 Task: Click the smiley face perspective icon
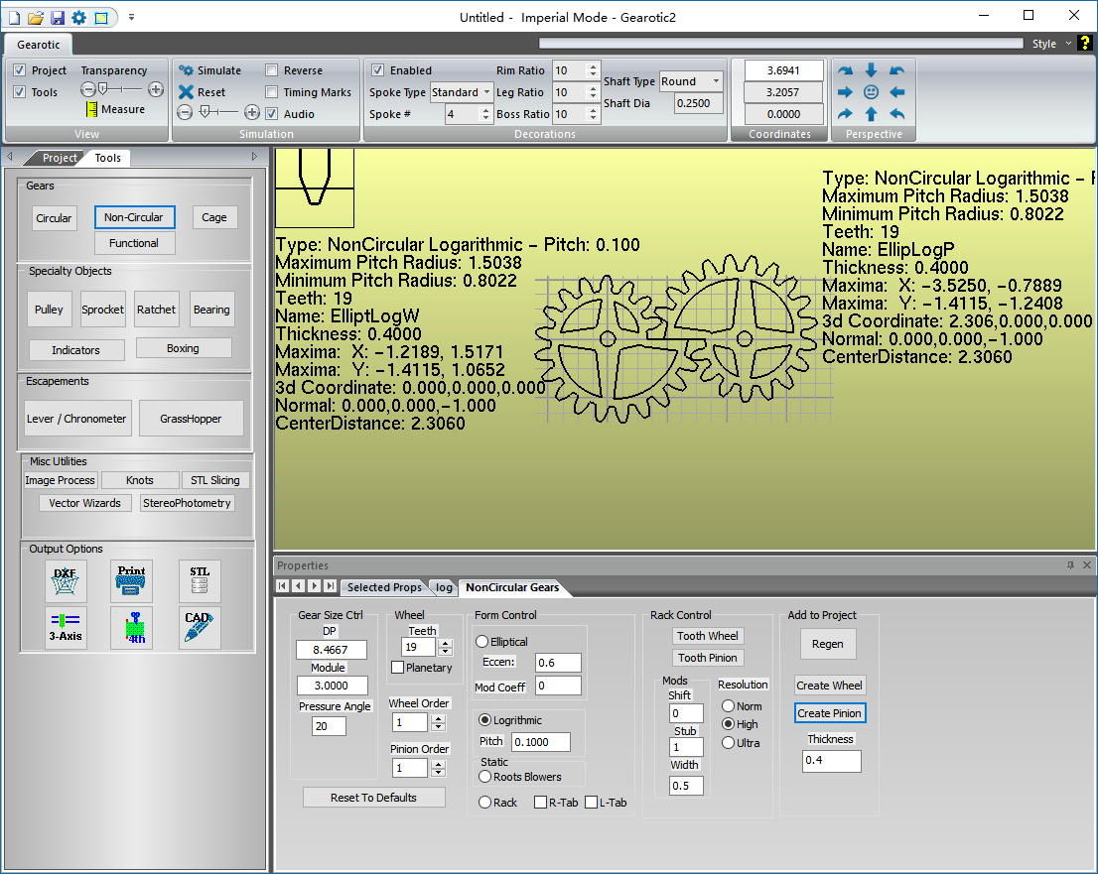pos(871,92)
